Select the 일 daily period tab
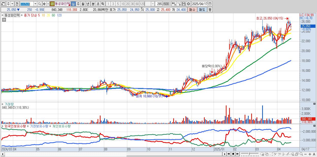Screen dimensions: 317x157 pos(73,4)
